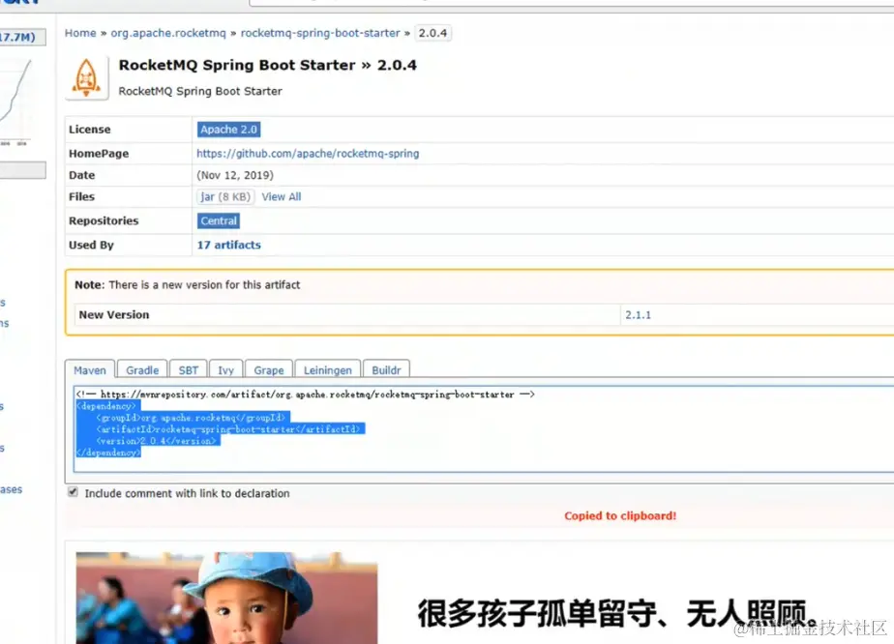Switch to the Buildr tab
This screenshot has height=644, width=894.
click(x=386, y=369)
